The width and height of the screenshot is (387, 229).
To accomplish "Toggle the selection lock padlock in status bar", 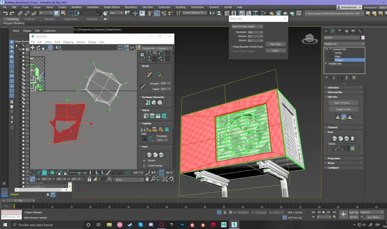I will (x=225, y=212).
